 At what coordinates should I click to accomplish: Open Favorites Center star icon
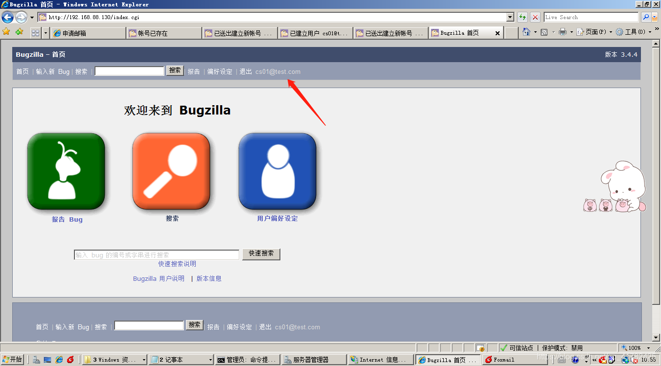6,32
